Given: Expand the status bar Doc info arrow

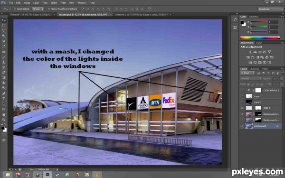Looking at the screenshot, I should tap(57, 169).
